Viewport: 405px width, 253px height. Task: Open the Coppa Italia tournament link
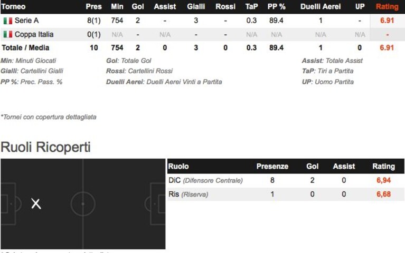34,34
